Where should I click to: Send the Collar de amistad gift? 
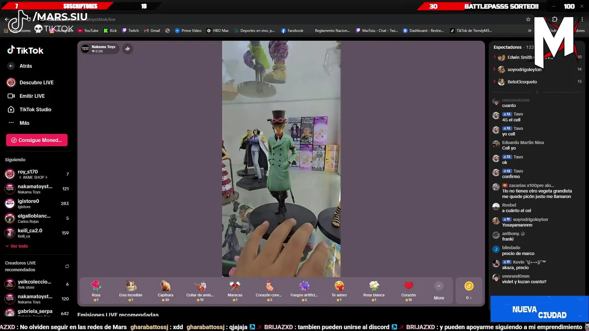tap(200, 291)
